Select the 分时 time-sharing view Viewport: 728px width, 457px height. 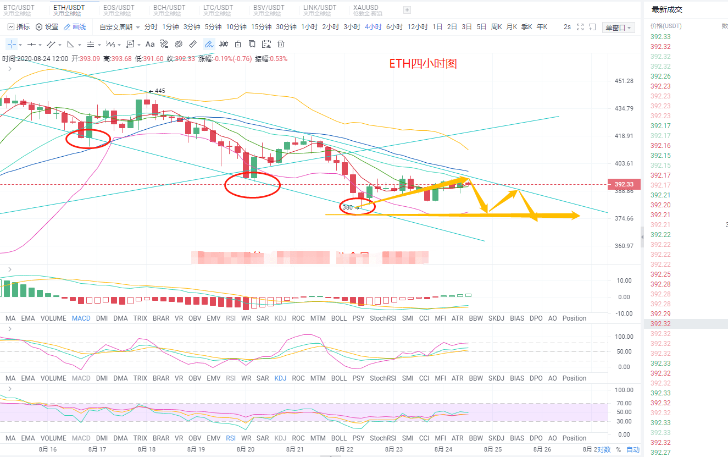[x=151, y=27]
